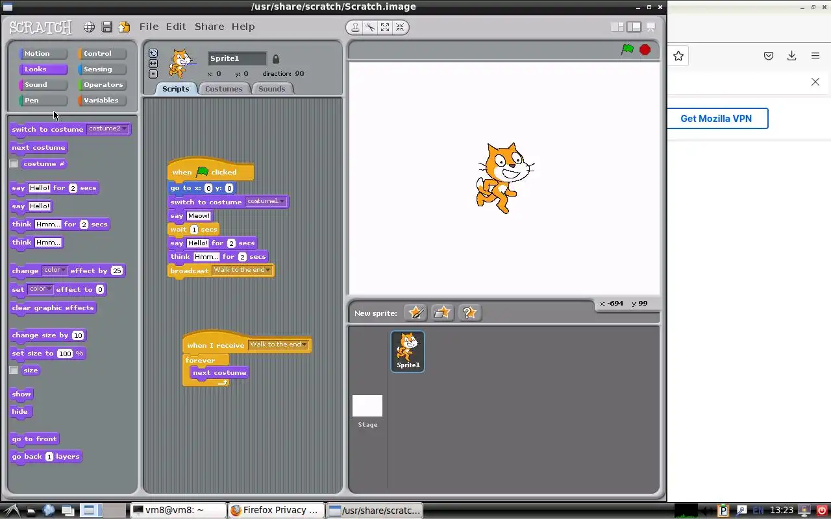Bookmark page with Firefox star icon
831x519 pixels.
[x=678, y=56]
